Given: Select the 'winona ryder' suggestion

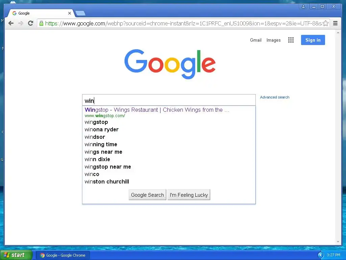Looking at the screenshot, I should coord(169,130).
